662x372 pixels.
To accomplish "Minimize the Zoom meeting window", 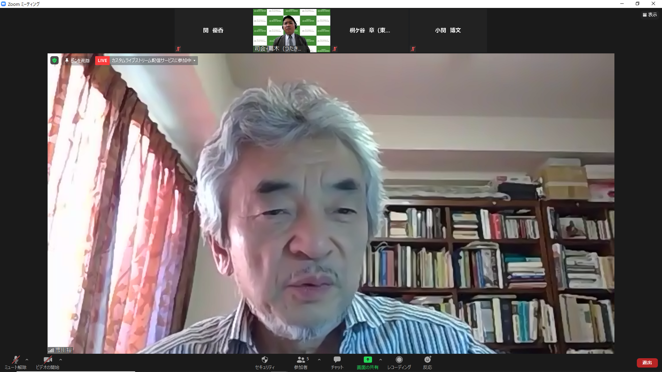I will (622, 4).
